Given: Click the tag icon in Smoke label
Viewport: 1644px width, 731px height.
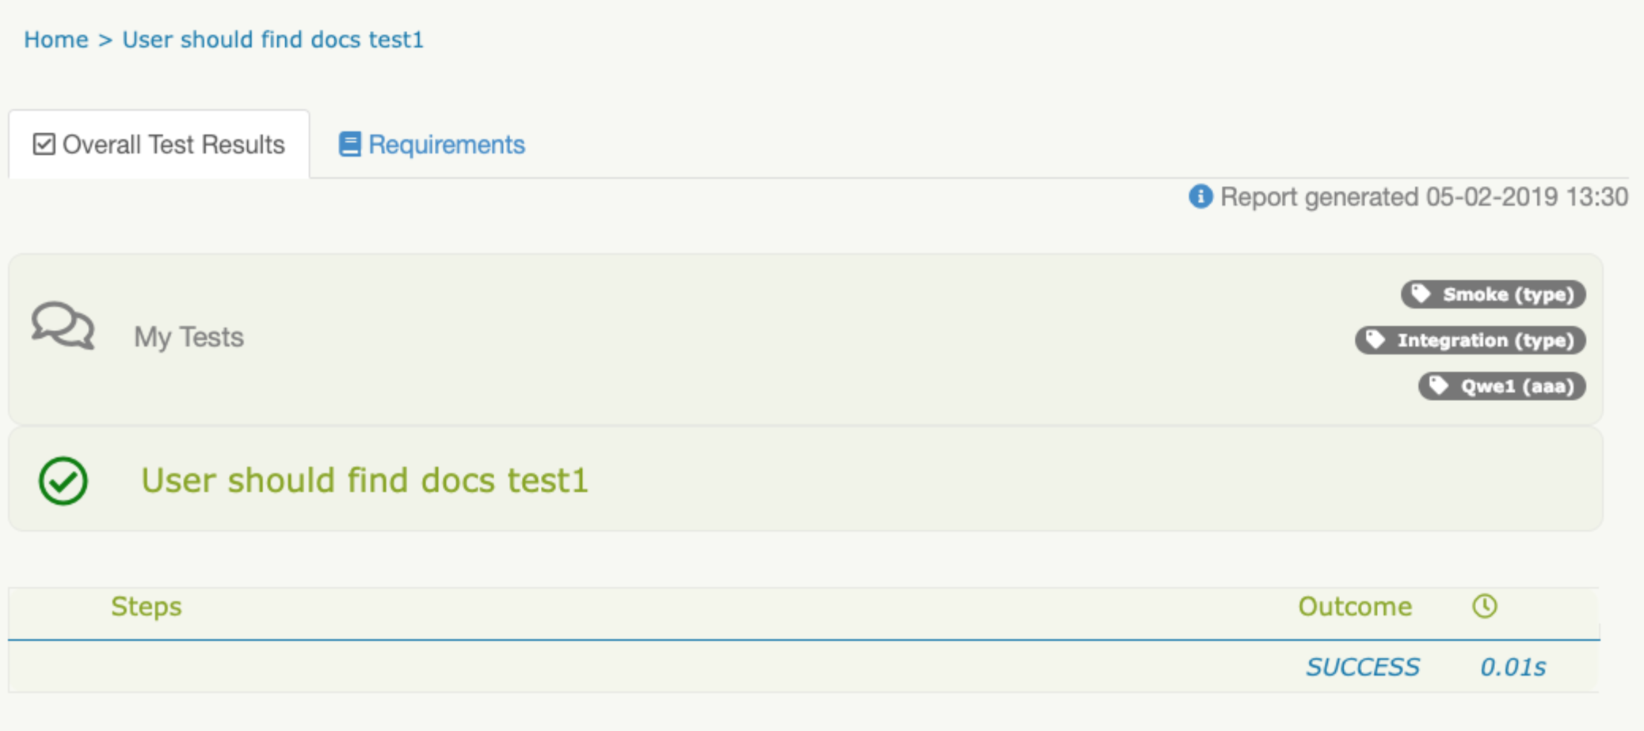Looking at the screenshot, I should tap(1421, 294).
